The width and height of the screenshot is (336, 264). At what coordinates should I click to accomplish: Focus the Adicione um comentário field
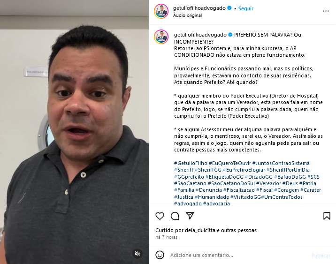coord(238,255)
